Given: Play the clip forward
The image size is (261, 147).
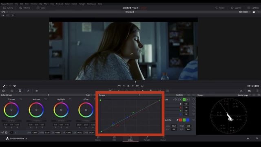Looking at the screenshot, I should point(133,86).
